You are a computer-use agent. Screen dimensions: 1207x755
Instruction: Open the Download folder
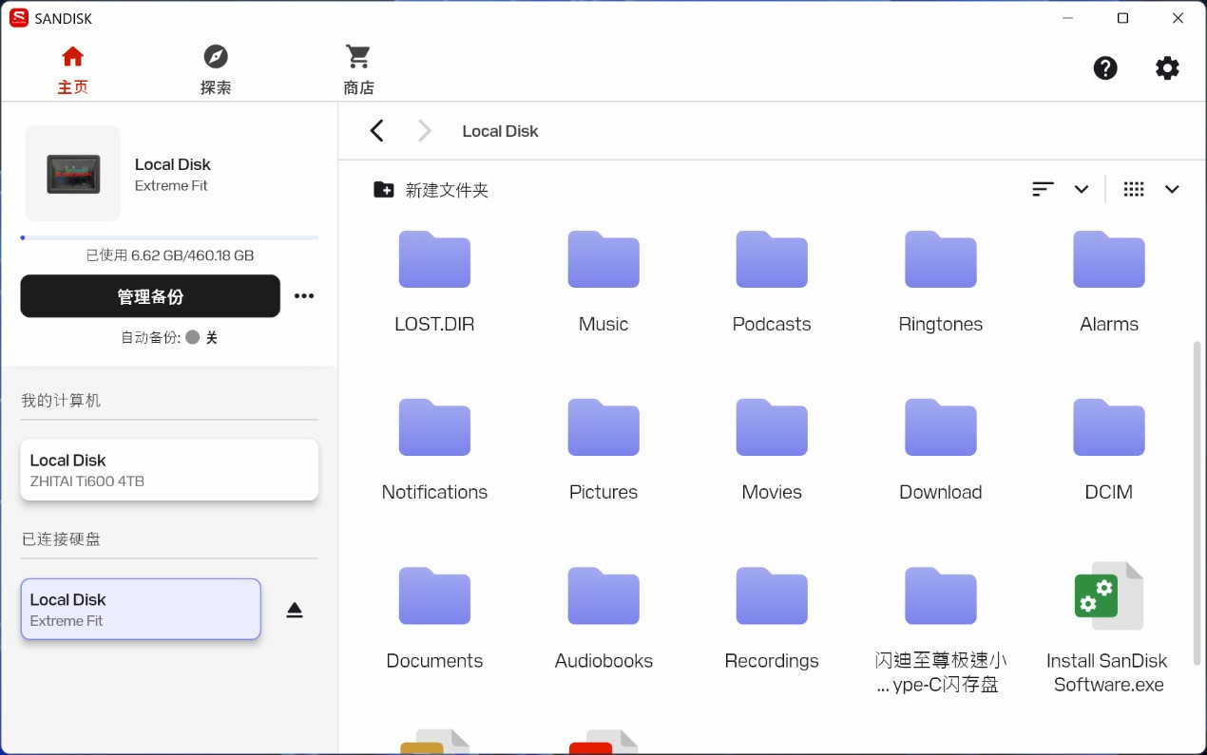click(941, 450)
